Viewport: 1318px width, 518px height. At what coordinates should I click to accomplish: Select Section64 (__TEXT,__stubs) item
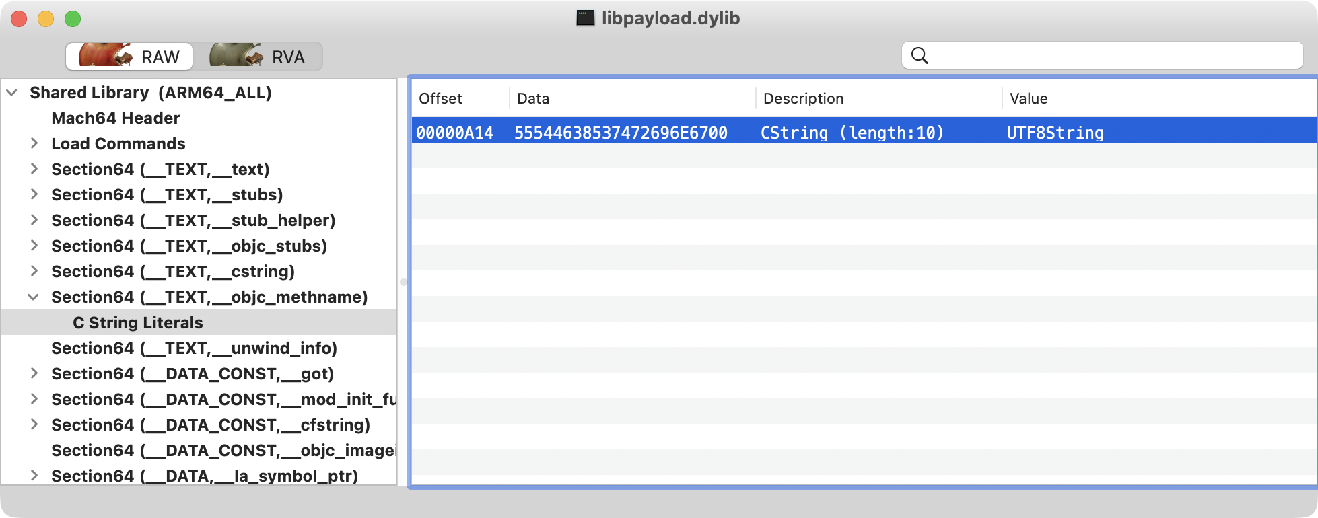[167, 195]
